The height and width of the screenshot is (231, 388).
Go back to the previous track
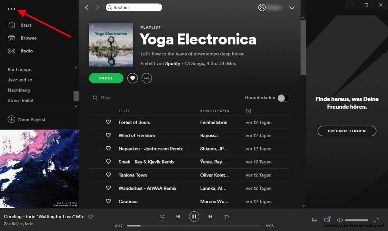(x=178, y=217)
